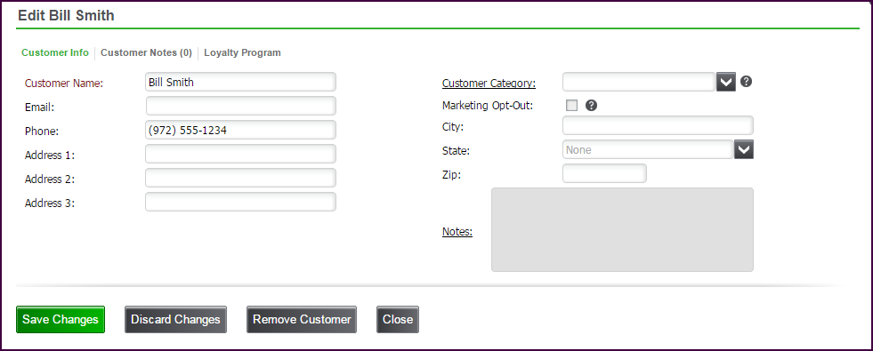This screenshot has height=351, width=873.
Task: Open the Loyalty Program tab
Action: click(x=242, y=52)
